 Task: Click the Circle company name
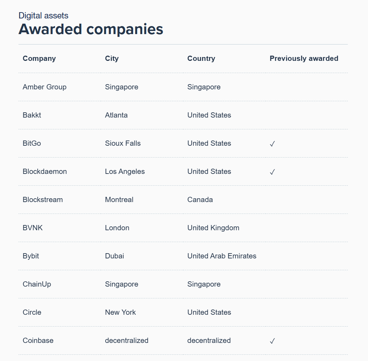coord(32,312)
